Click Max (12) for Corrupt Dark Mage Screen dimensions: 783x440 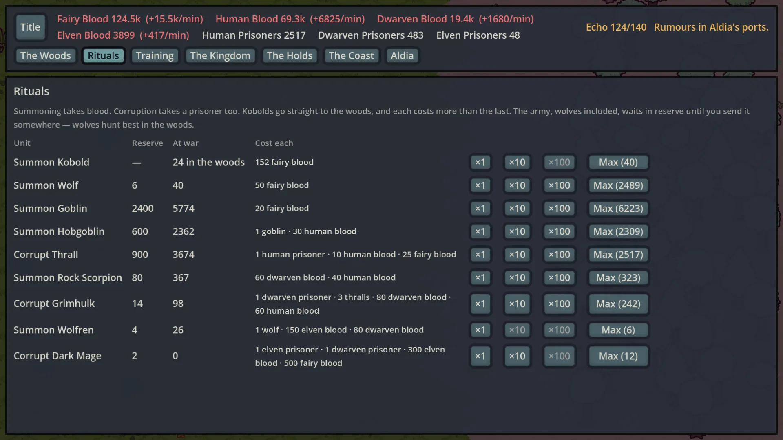[618, 356]
